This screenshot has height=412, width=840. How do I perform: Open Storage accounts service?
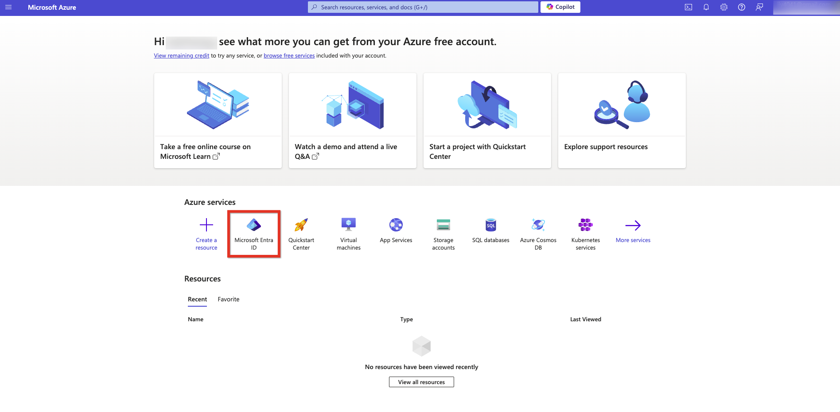(443, 234)
